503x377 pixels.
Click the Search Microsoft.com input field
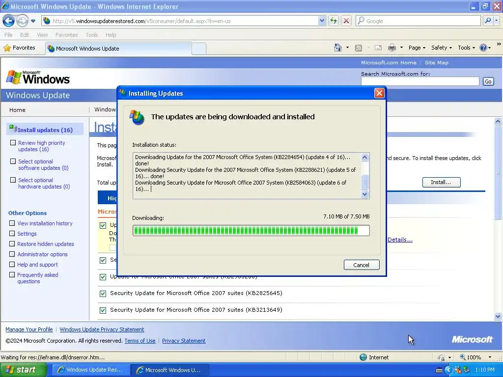pos(420,81)
